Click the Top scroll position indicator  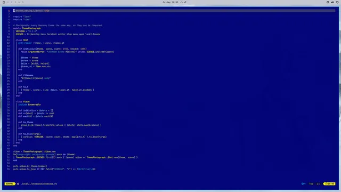[311, 183]
